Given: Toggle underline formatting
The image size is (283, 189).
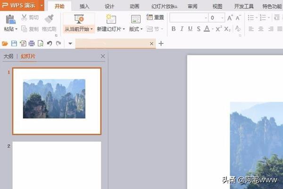Looking at the screenshot, I should pos(190,29).
